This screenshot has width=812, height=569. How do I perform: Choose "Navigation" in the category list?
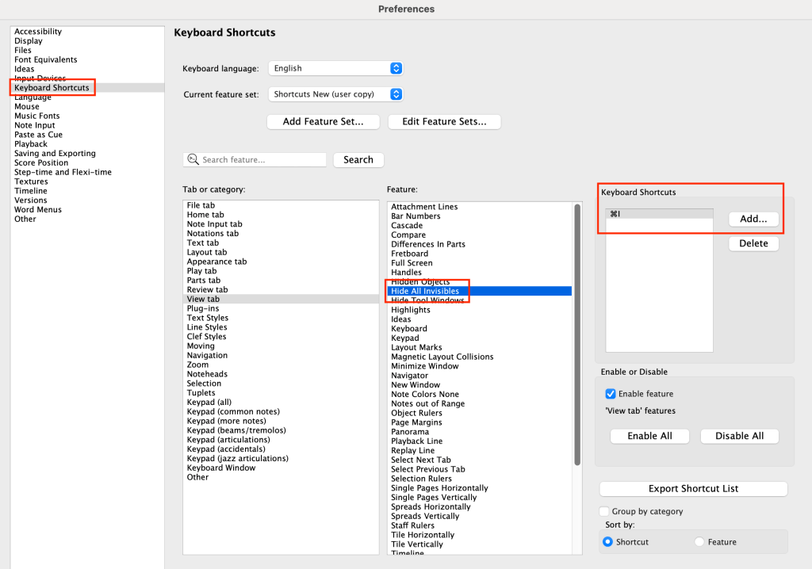coord(208,355)
